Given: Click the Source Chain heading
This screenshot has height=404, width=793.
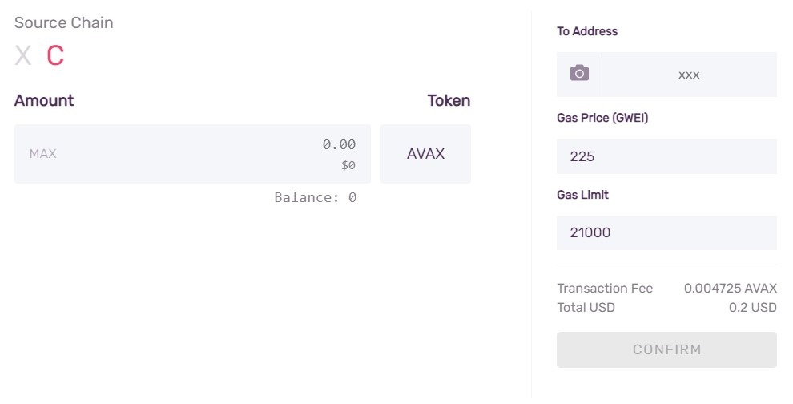Looking at the screenshot, I should 64,22.
